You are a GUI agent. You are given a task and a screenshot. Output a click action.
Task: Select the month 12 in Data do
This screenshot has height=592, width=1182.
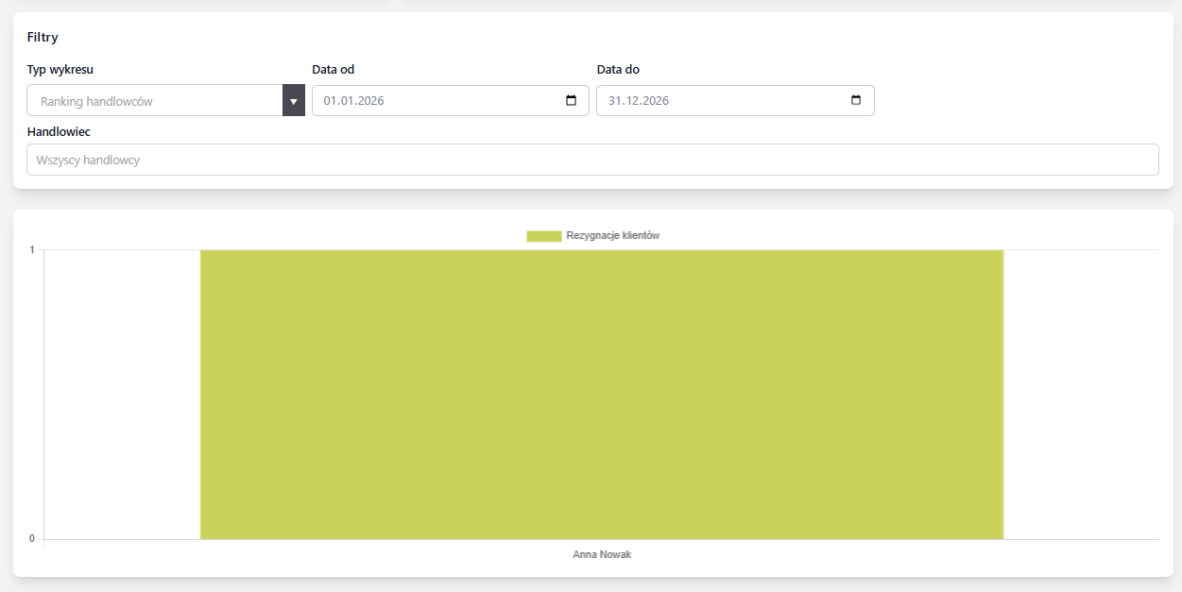point(631,101)
